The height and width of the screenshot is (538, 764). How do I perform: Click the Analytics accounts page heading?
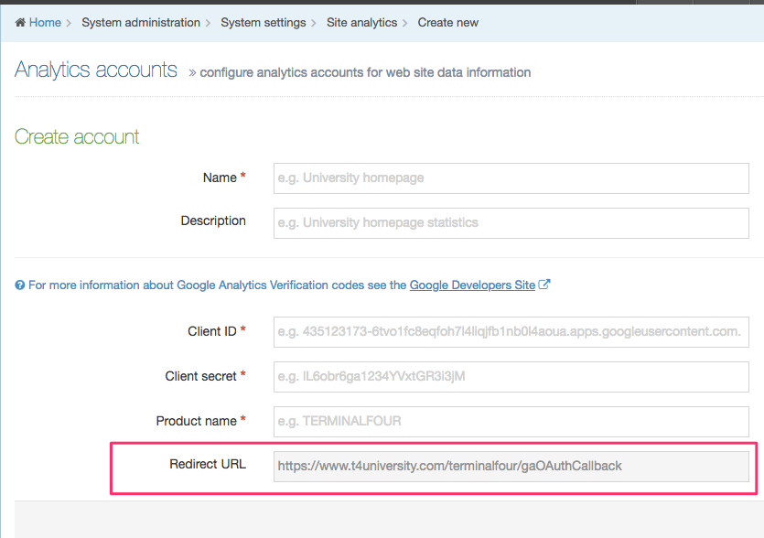[96, 70]
